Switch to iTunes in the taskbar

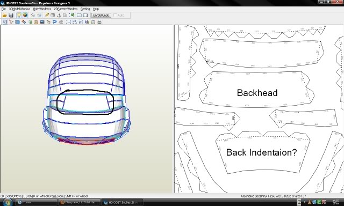tap(36, 202)
